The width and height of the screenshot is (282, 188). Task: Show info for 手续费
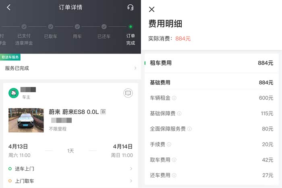click(169, 145)
